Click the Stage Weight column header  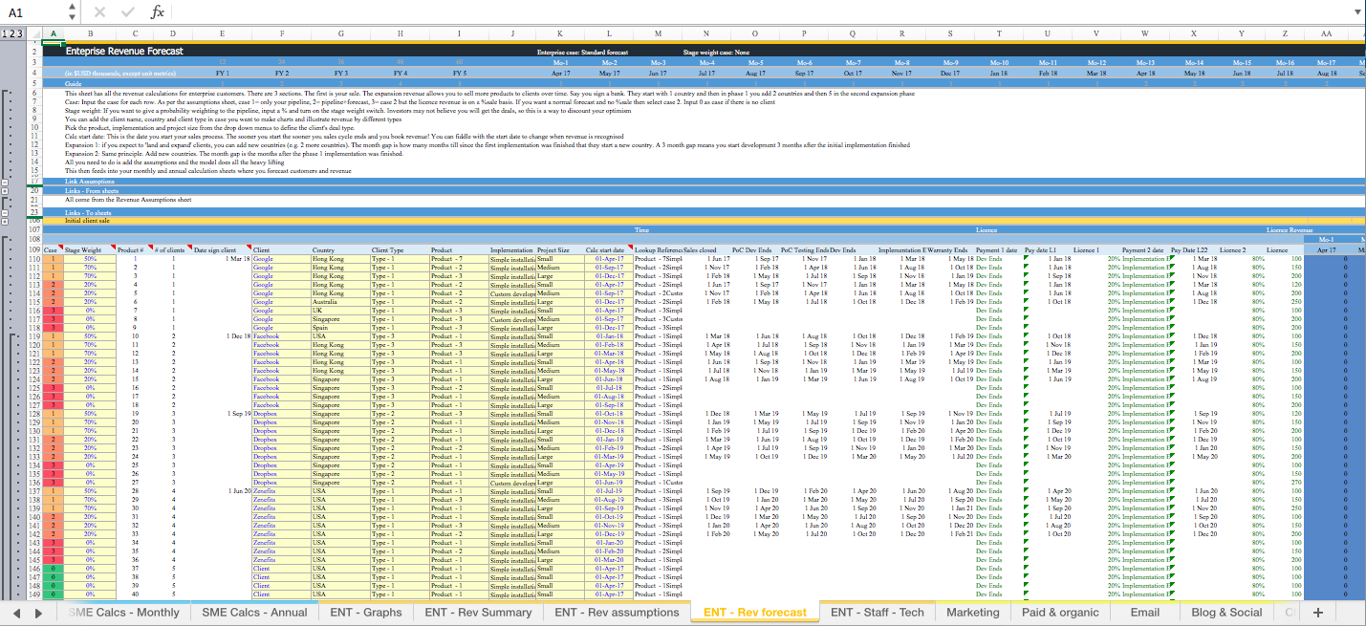coord(89,249)
